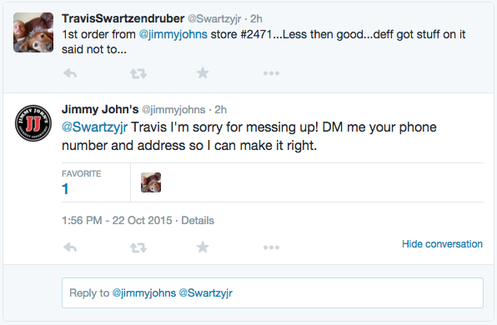The image size is (497, 325).
Task: Open TravisSwartzendruber's display name
Action: (123, 18)
